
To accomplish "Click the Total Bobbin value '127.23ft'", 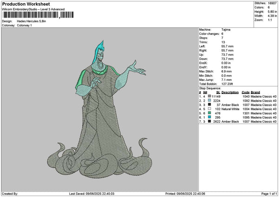I will (x=227, y=84).
